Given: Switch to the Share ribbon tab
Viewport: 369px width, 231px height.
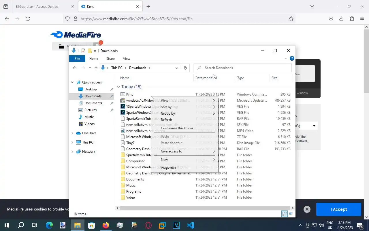Looking at the screenshot, I should [110, 59].
